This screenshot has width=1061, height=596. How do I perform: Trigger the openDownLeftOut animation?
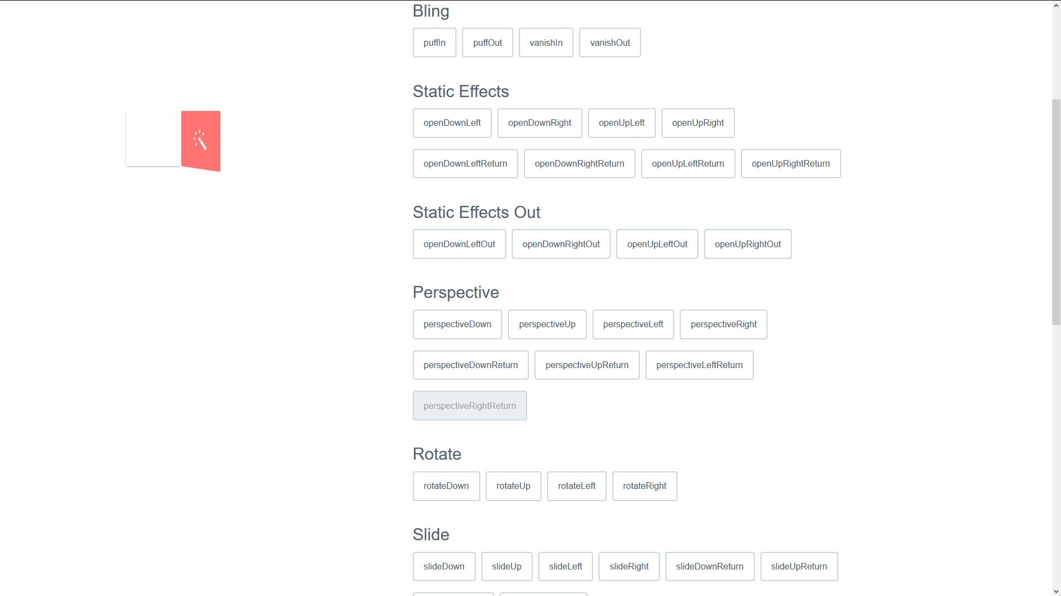(459, 244)
